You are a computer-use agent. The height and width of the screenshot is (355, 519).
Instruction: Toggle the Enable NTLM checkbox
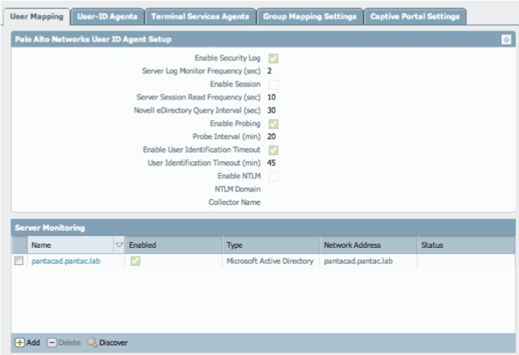click(x=274, y=176)
